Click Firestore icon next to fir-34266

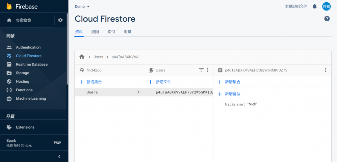pos(82,70)
